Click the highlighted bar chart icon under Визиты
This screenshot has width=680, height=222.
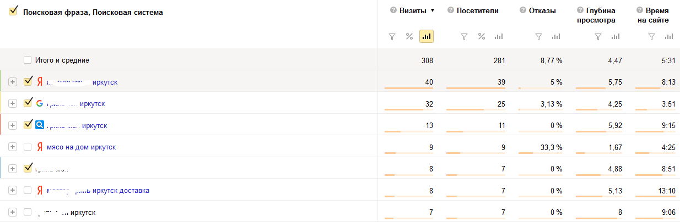click(x=427, y=36)
